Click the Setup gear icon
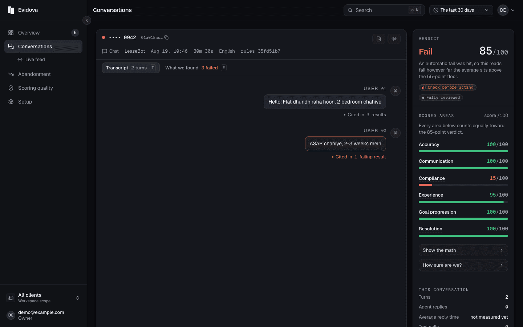 point(11,102)
